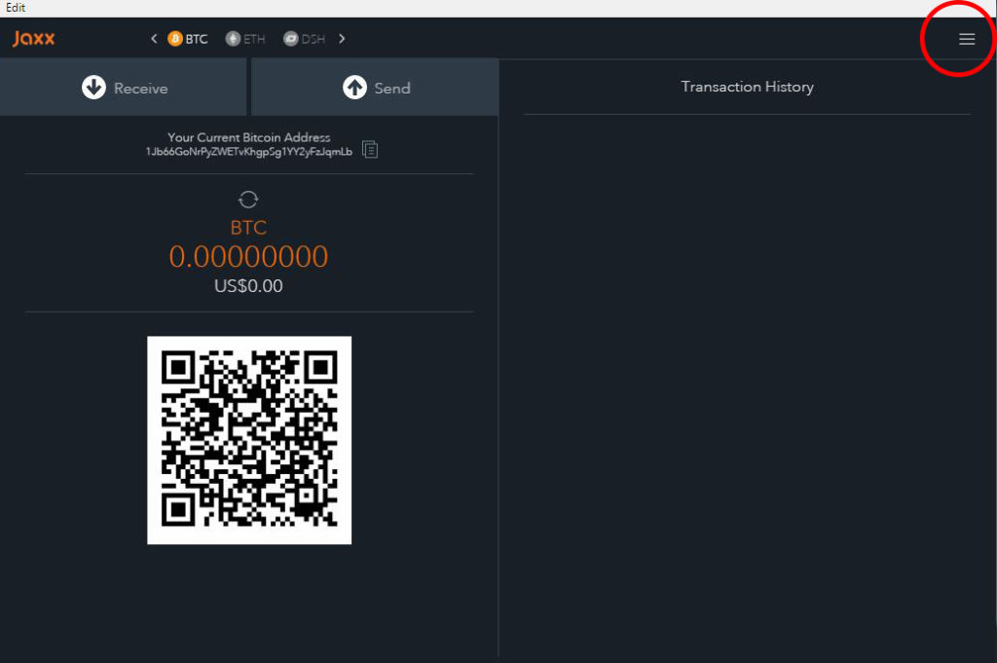Viewport: 997px width, 663px height.
Task: Copy the Bitcoin address to clipboard
Action: click(370, 149)
